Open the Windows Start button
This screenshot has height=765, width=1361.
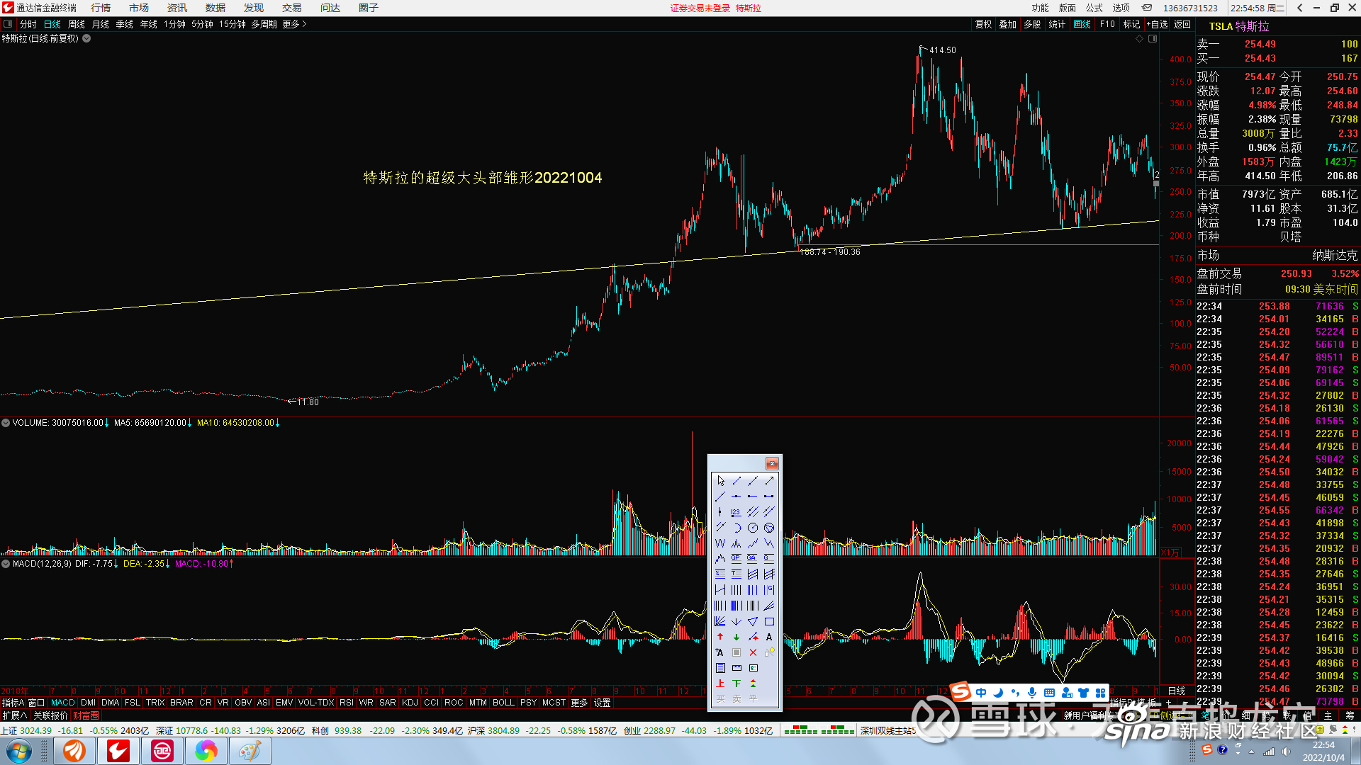[x=19, y=751]
